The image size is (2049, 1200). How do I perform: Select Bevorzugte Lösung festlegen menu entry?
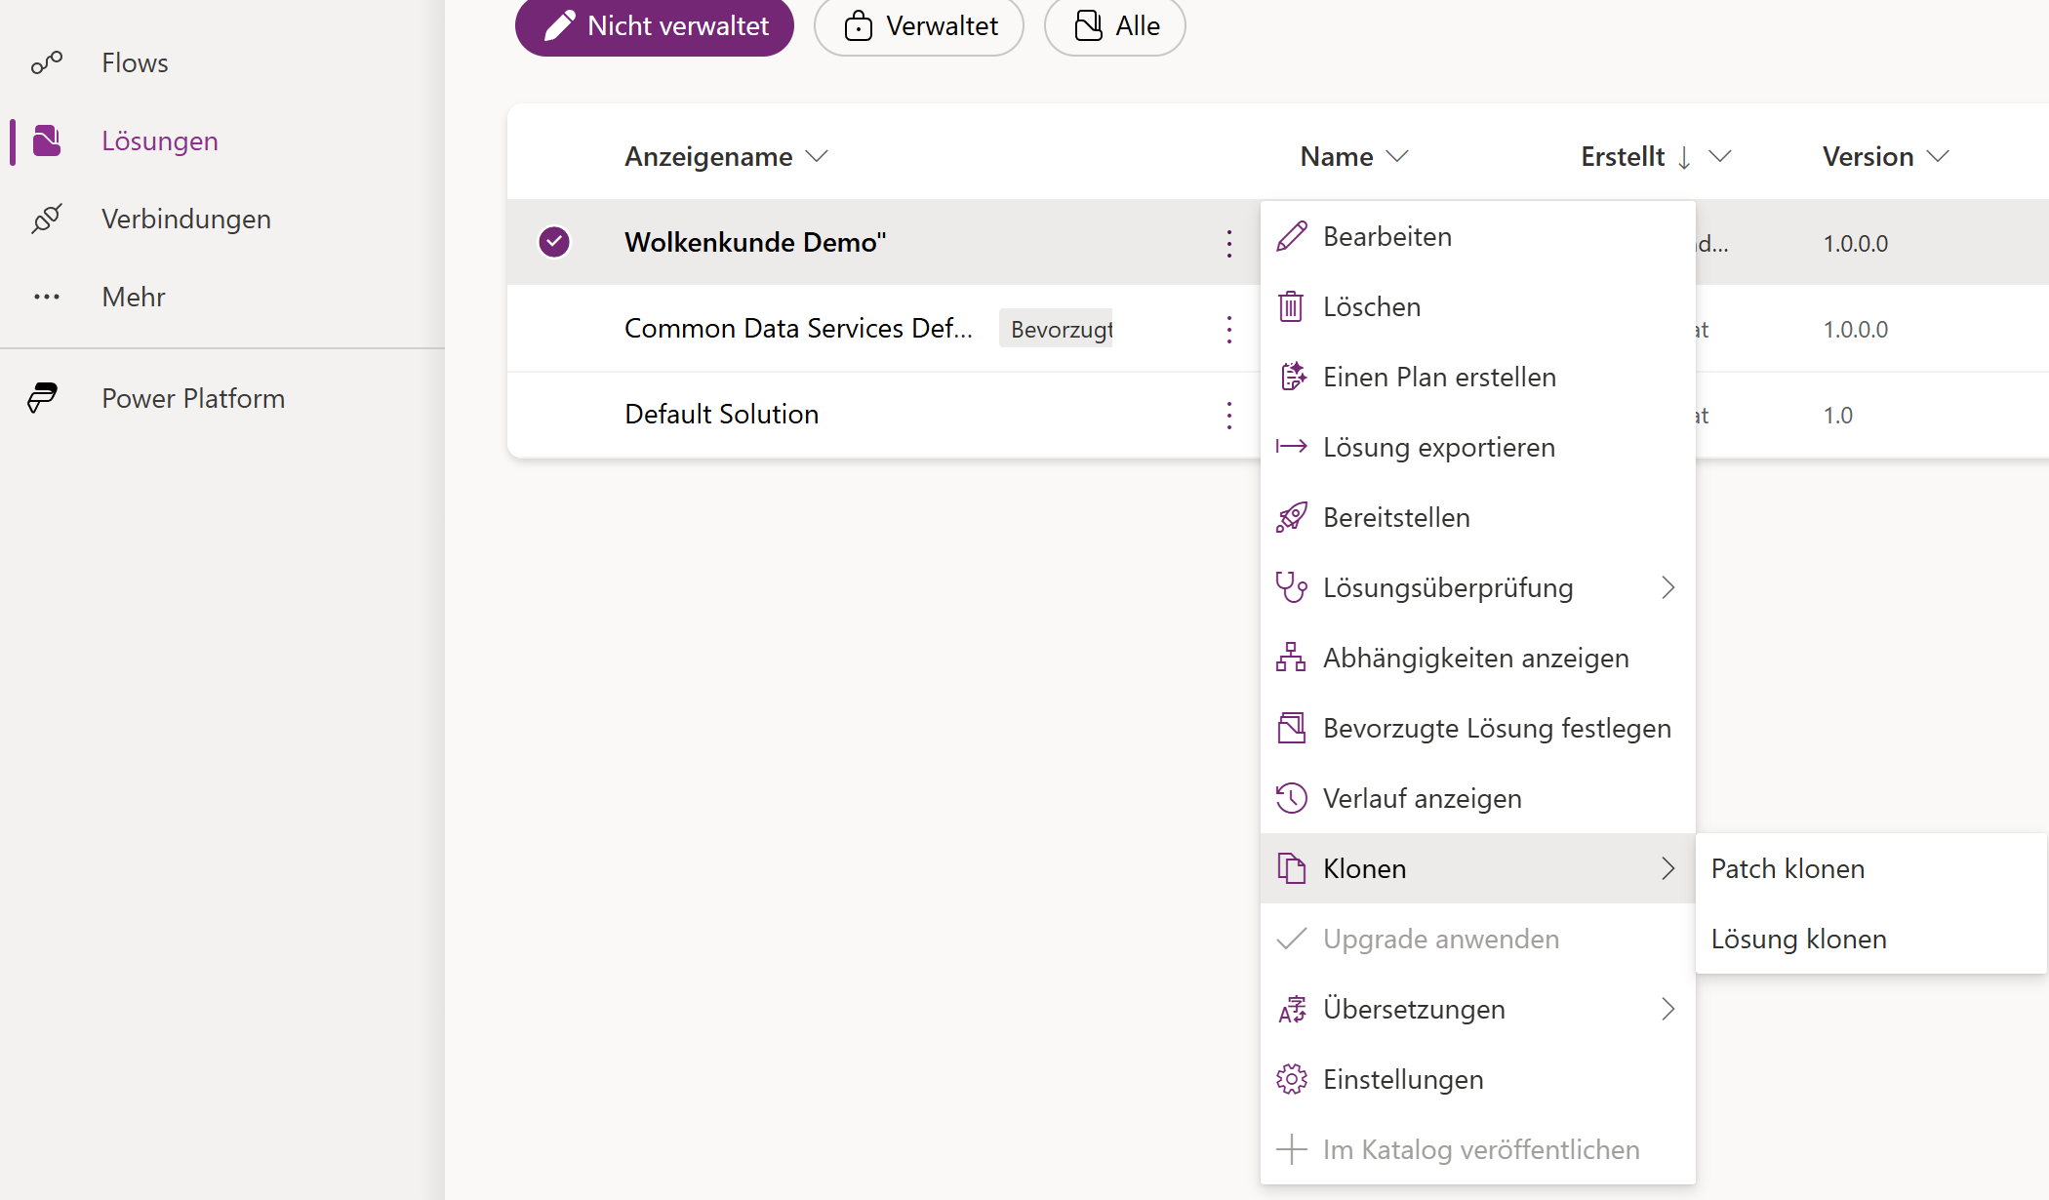tap(1477, 728)
